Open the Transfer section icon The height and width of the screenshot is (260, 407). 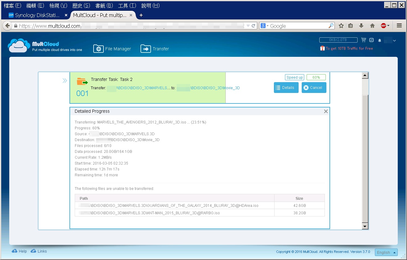[x=146, y=49]
